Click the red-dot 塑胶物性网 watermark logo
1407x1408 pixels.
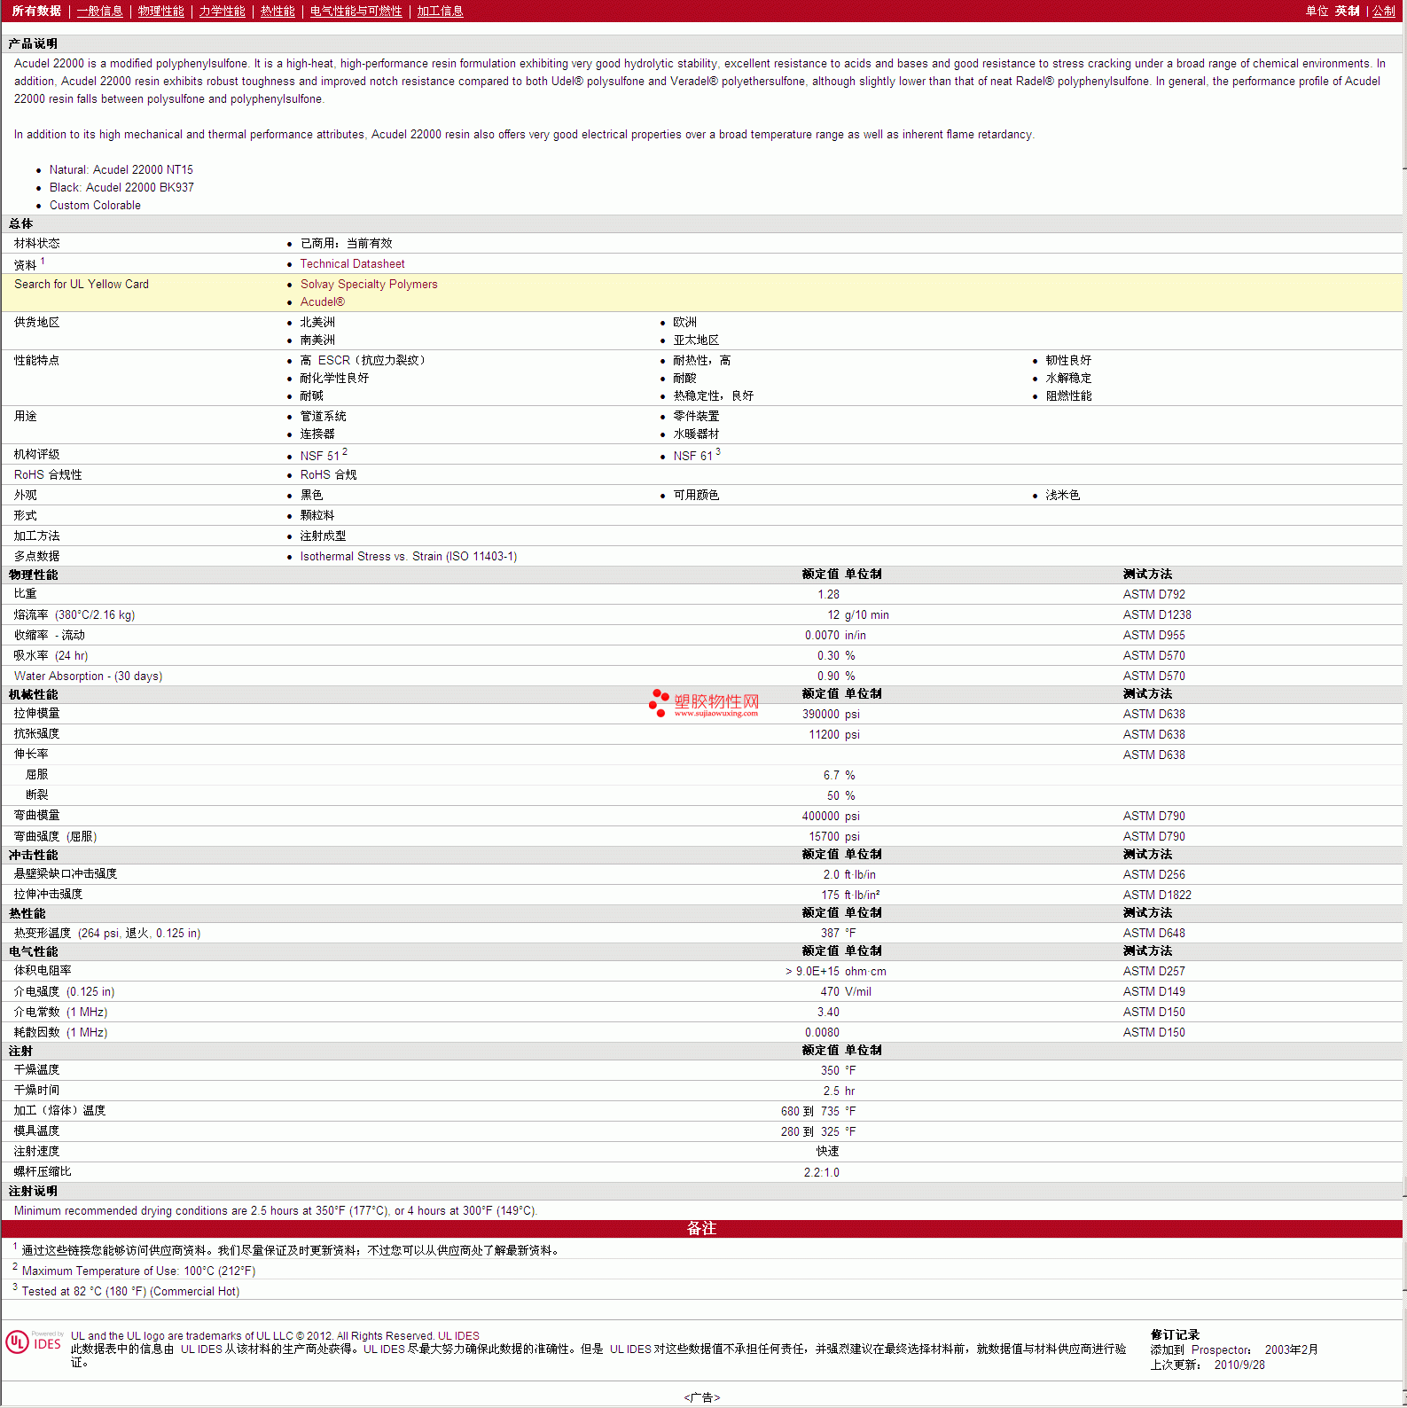click(x=704, y=703)
